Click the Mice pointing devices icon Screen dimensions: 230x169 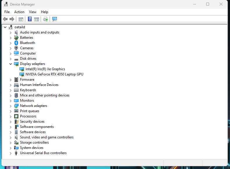pos(16,95)
